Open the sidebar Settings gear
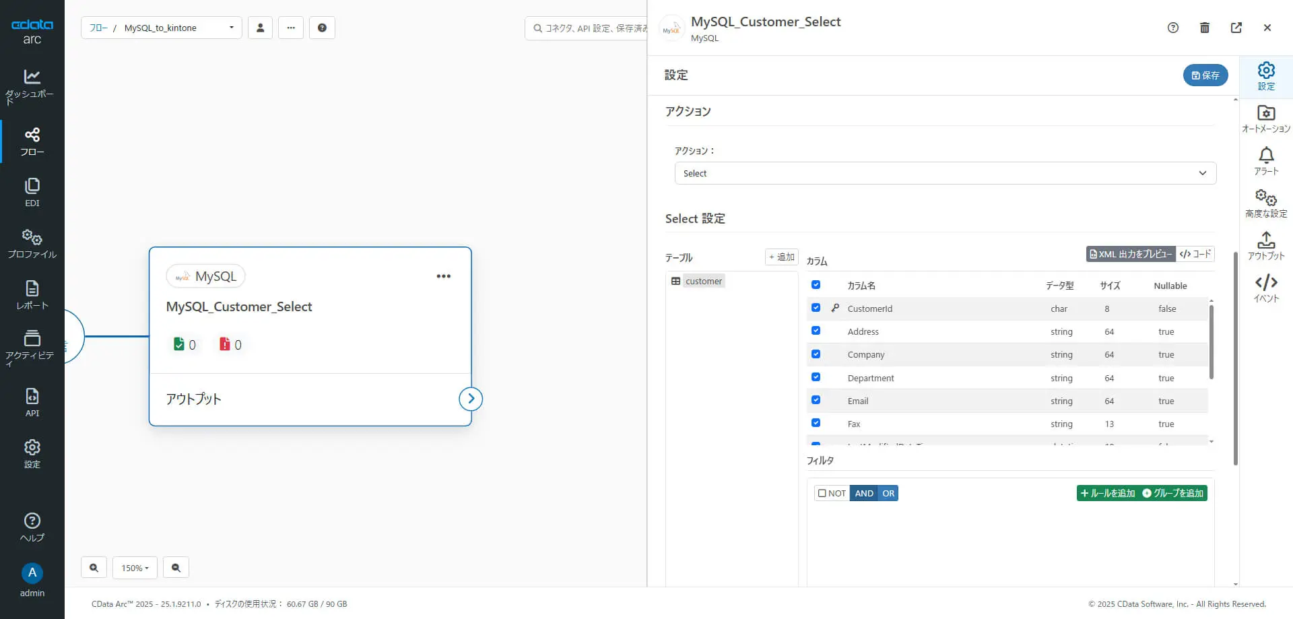The image size is (1293, 619). pyautogui.click(x=32, y=454)
